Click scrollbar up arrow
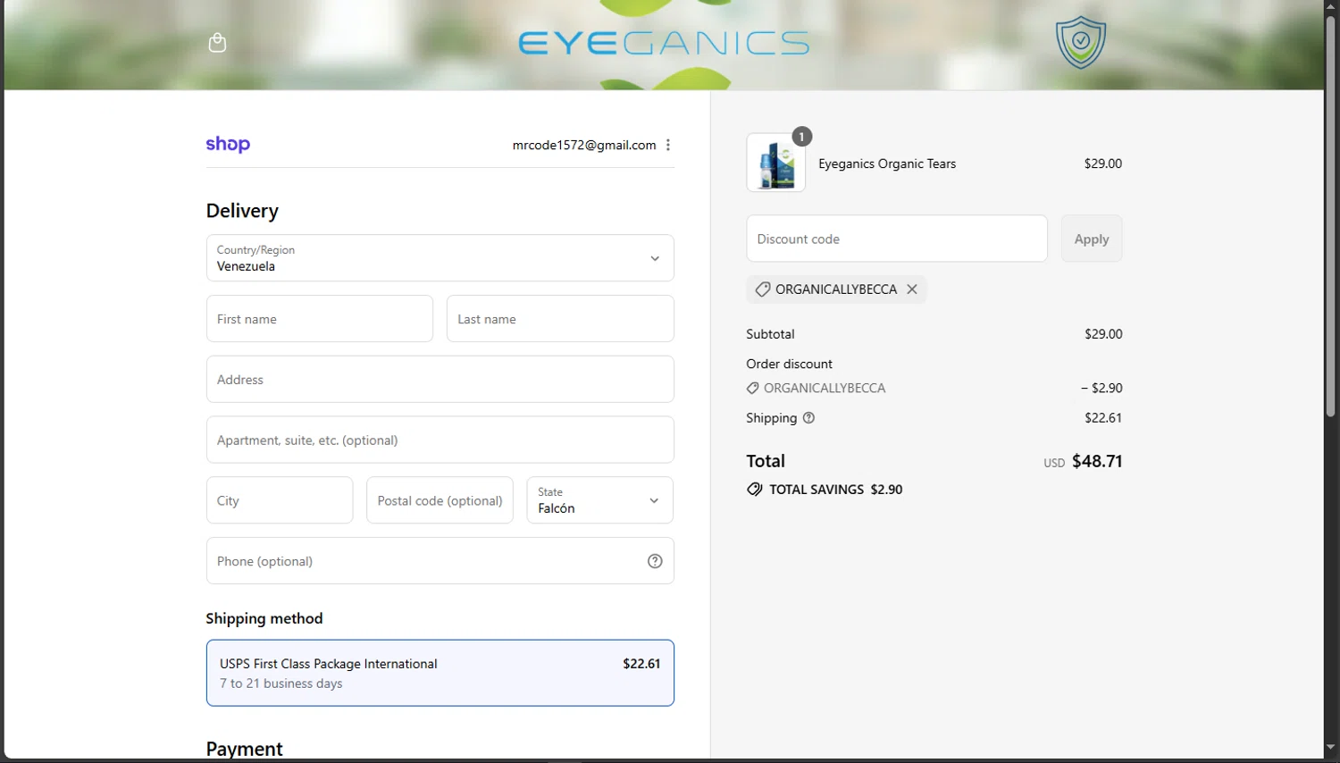This screenshot has width=1340, height=763. tap(1331, 6)
